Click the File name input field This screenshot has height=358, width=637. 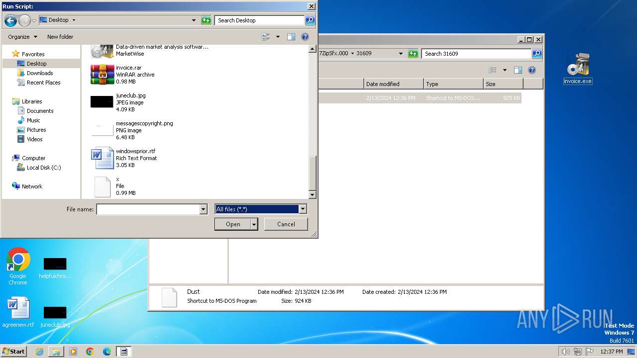[x=148, y=209]
